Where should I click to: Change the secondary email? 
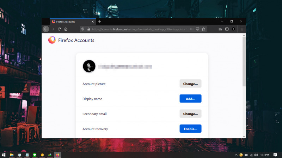pyautogui.click(x=190, y=114)
